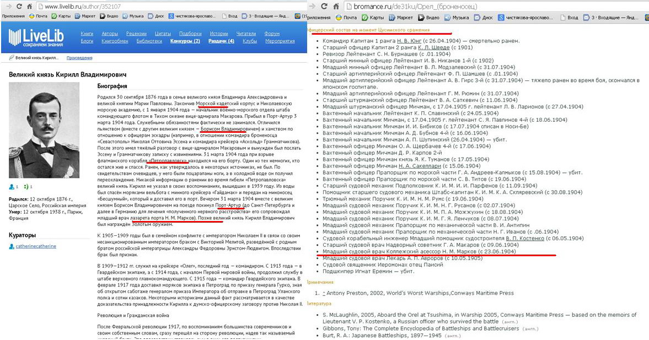
Task: Click the blue subscribers icon under the portrait
Action: pos(12,187)
